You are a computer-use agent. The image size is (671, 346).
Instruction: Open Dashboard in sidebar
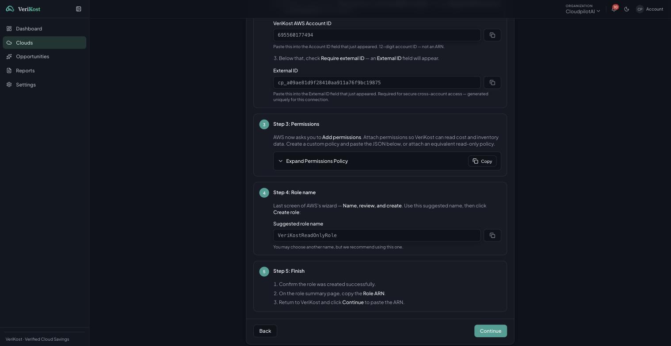point(44,29)
